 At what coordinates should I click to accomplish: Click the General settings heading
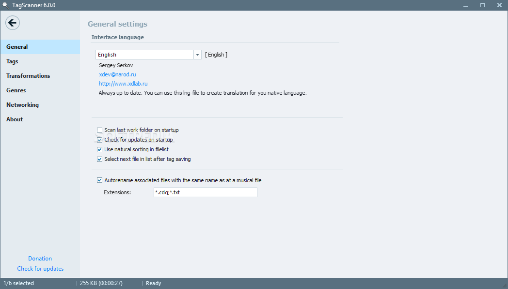tap(117, 24)
